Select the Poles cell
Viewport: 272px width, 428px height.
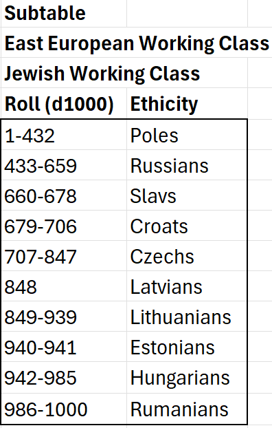187,135
